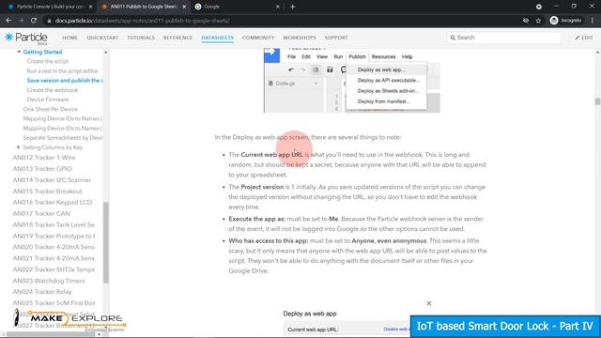Expand the Setting Columns by Key section

click(x=18, y=147)
